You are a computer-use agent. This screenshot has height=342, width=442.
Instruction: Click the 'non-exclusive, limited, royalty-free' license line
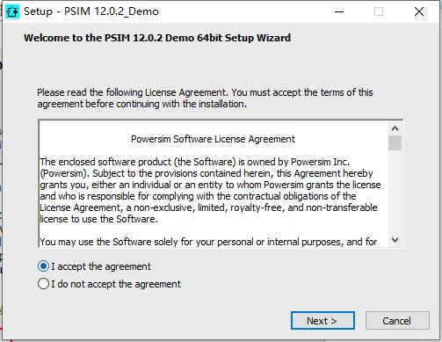coord(208,207)
